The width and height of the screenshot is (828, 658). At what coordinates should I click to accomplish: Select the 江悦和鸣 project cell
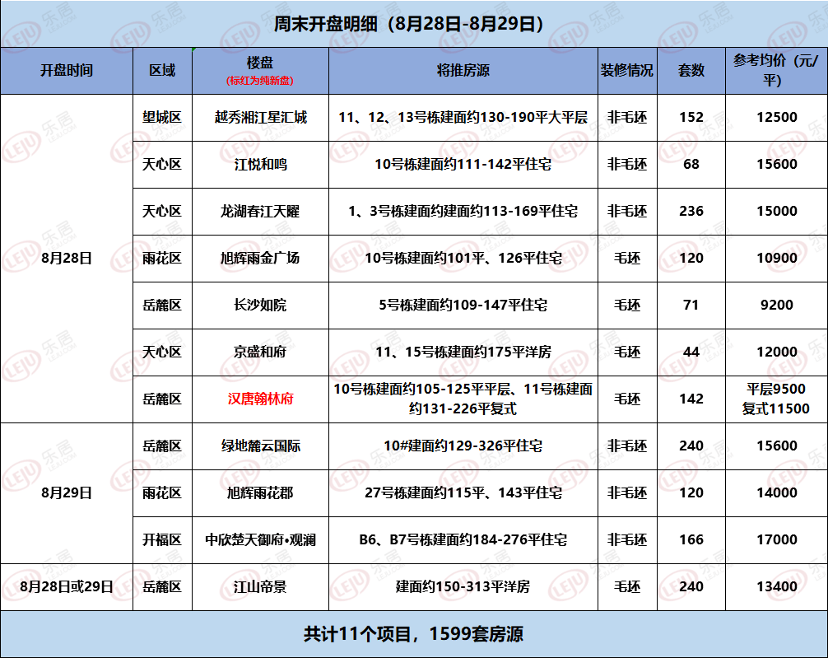tap(260, 165)
